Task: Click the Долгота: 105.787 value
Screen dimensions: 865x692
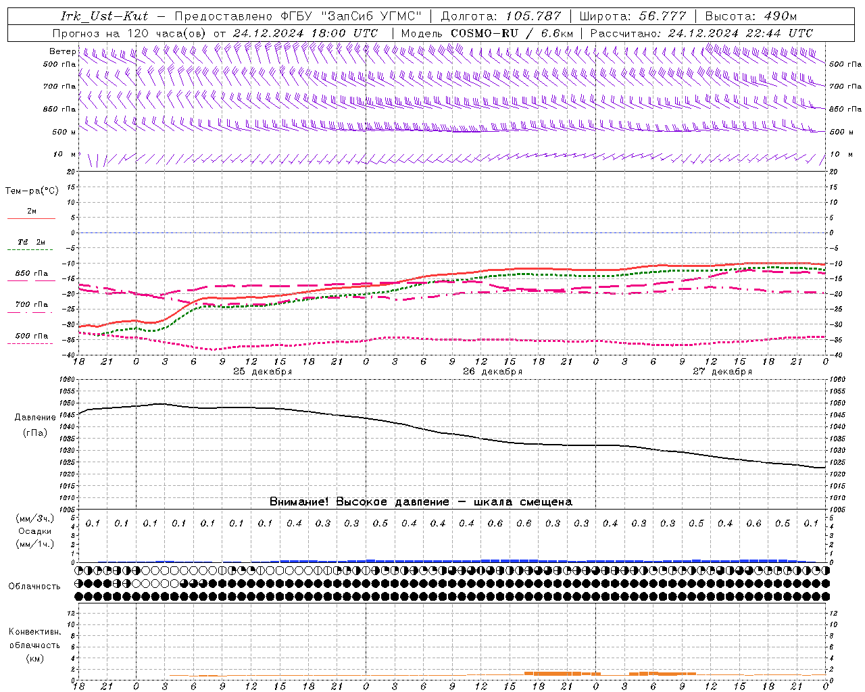Action: [x=501, y=16]
